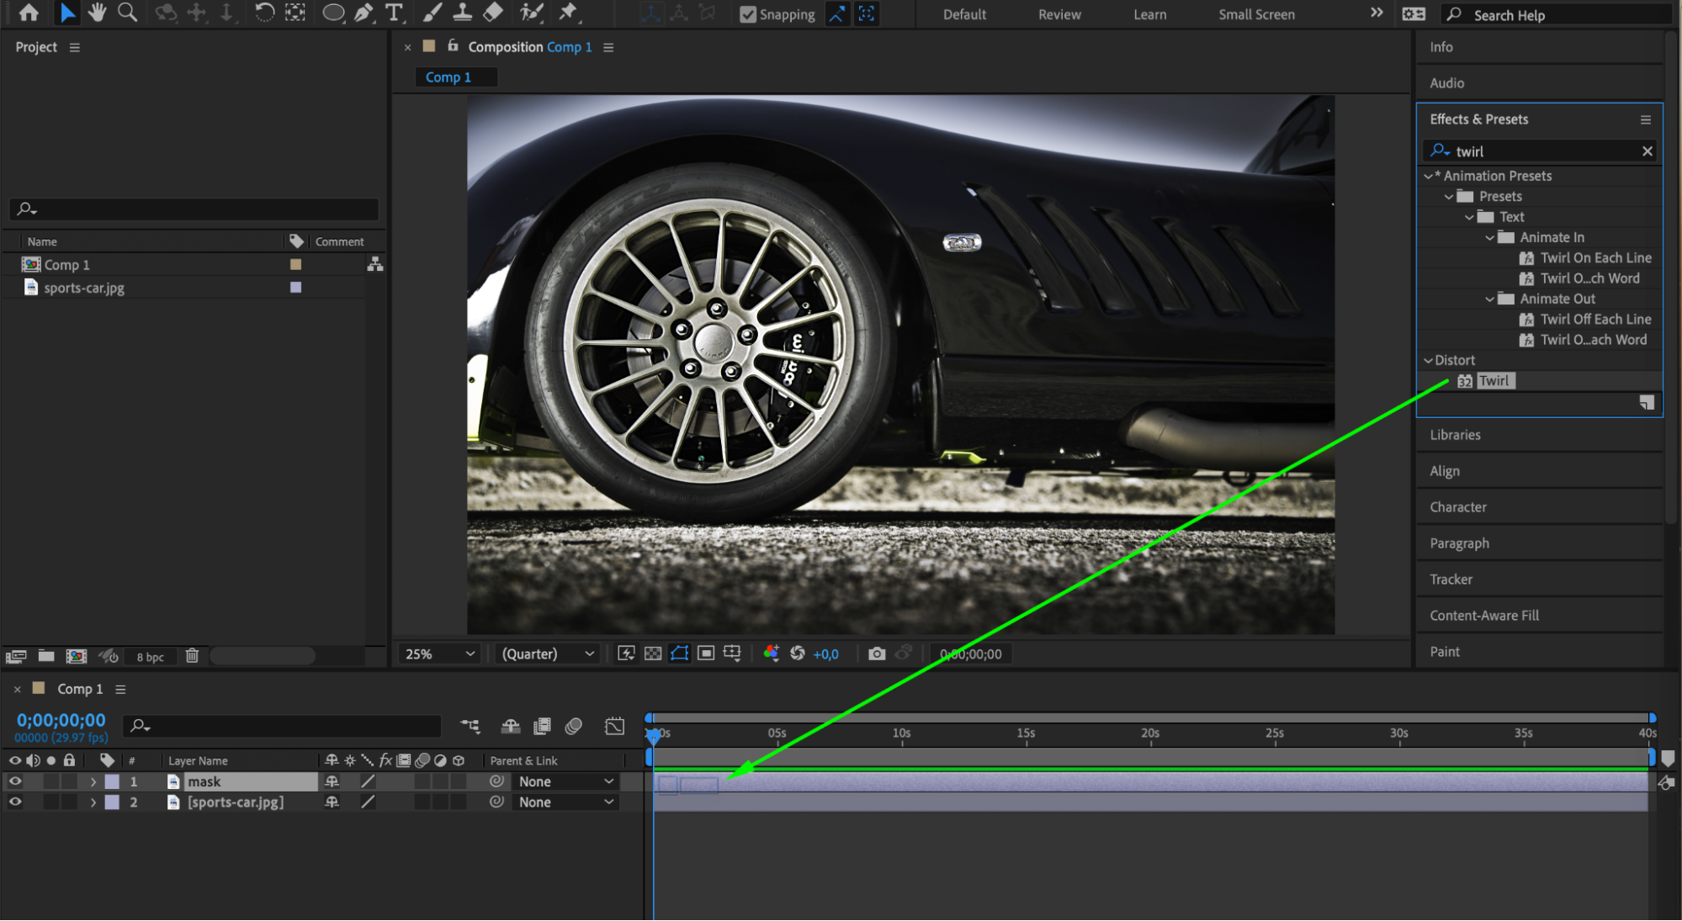
Task: Select the Zoom tool in toolbar
Action: coord(127,13)
